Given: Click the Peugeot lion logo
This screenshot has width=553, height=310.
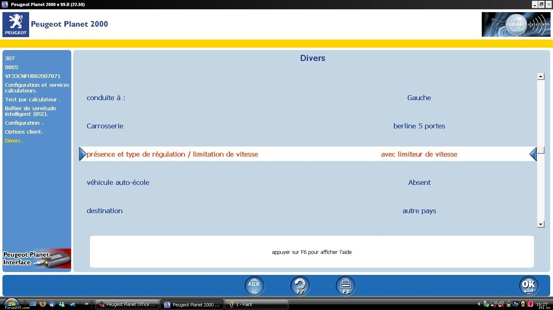Looking at the screenshot, I should (16, 25).
